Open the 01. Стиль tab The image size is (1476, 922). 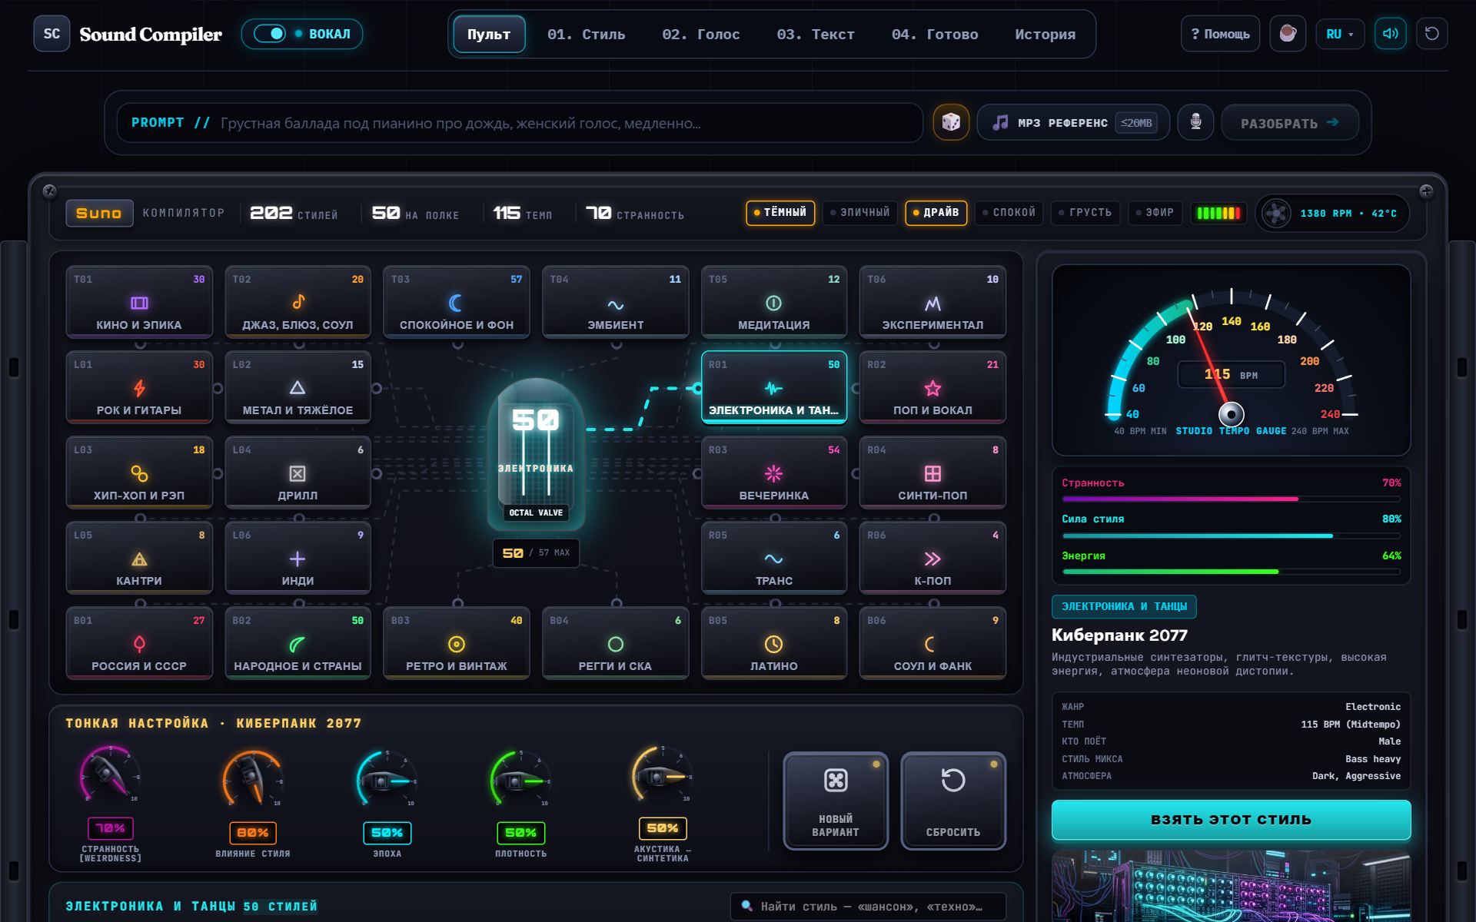586,34
